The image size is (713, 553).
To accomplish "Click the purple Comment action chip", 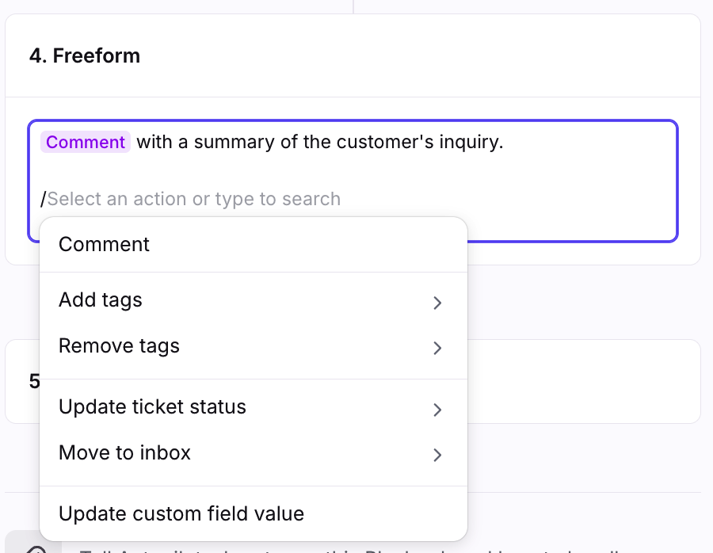I will (x=86, y=143).
